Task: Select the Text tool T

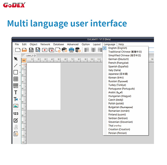Action: tap(16, 92)
